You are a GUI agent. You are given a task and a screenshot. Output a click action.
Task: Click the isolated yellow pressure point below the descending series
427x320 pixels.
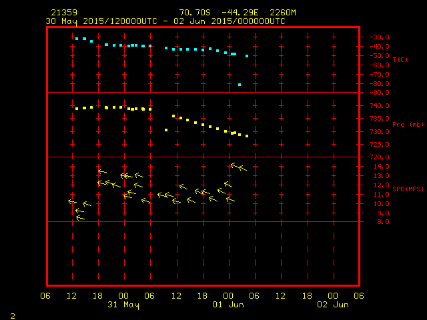point(166,130)
